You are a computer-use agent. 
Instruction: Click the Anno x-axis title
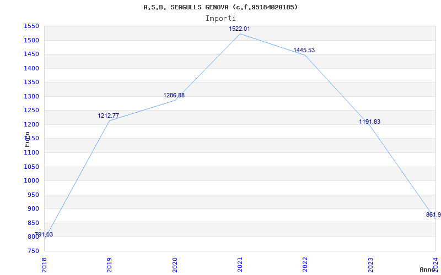[x=427, y=269]
